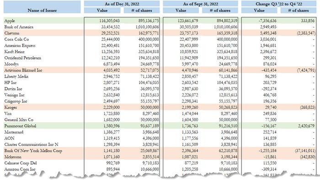Click the Liberty Media name cell
Screen dimensions: 320x180
(16, 76)
